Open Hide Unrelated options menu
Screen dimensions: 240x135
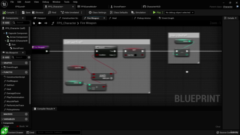point(82,12)
